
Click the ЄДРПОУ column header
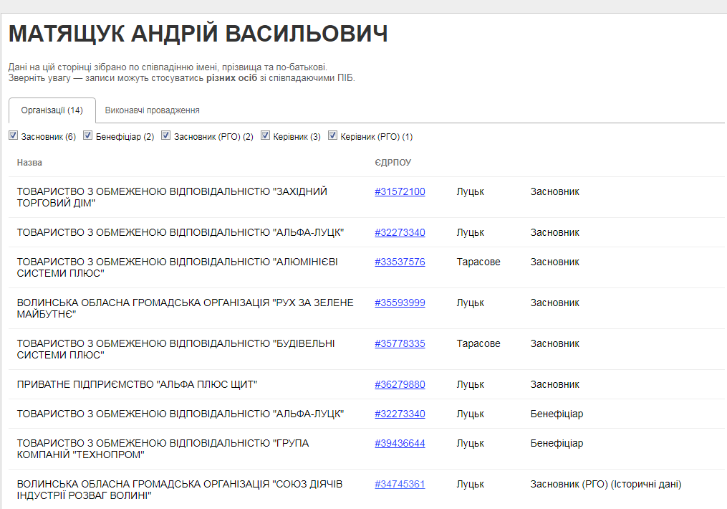pyautogui.click(x=393, y=163)
